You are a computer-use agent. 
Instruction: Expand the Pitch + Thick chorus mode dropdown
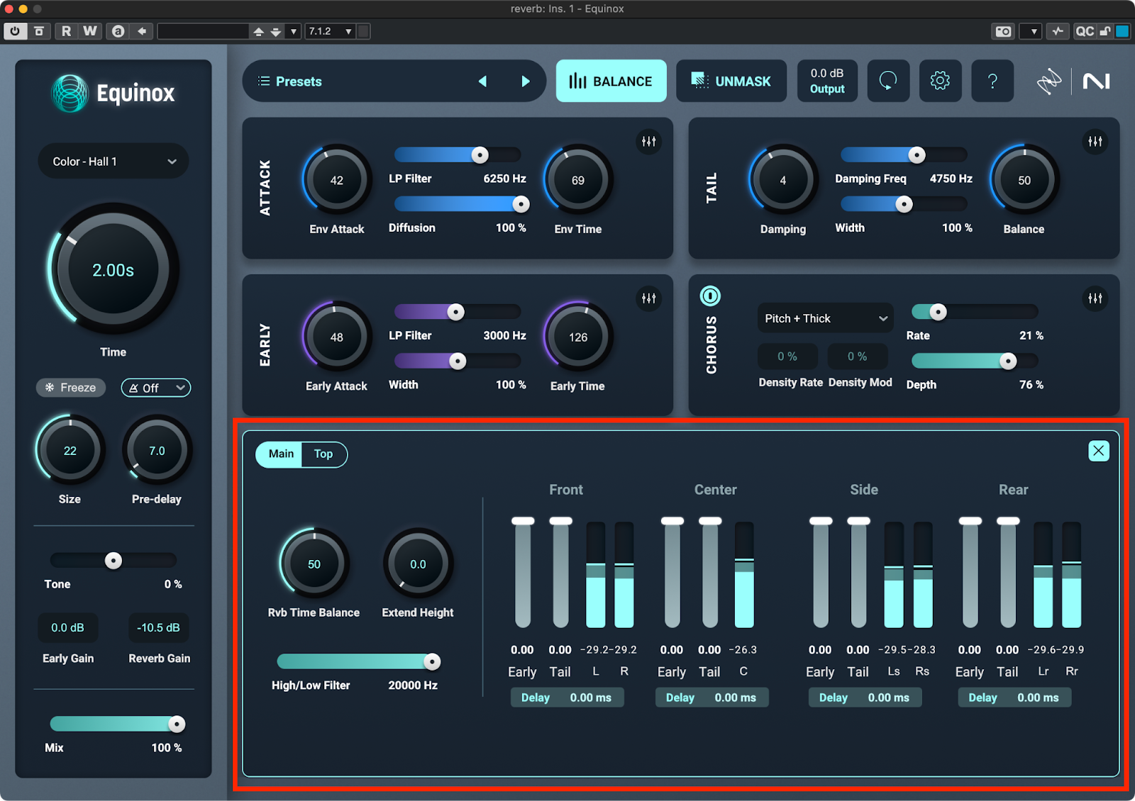(x=825, y=318)
